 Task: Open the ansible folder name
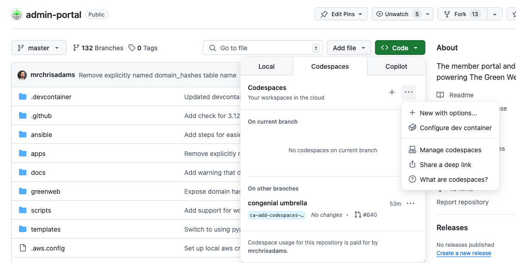42,135
